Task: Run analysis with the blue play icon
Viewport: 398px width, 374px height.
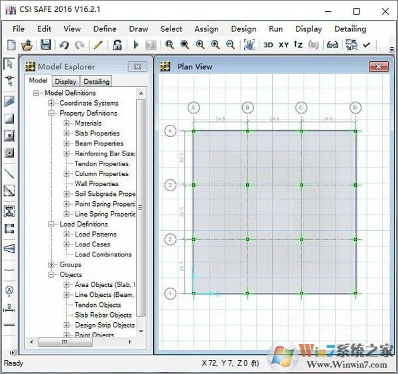Action: (136, 45)
